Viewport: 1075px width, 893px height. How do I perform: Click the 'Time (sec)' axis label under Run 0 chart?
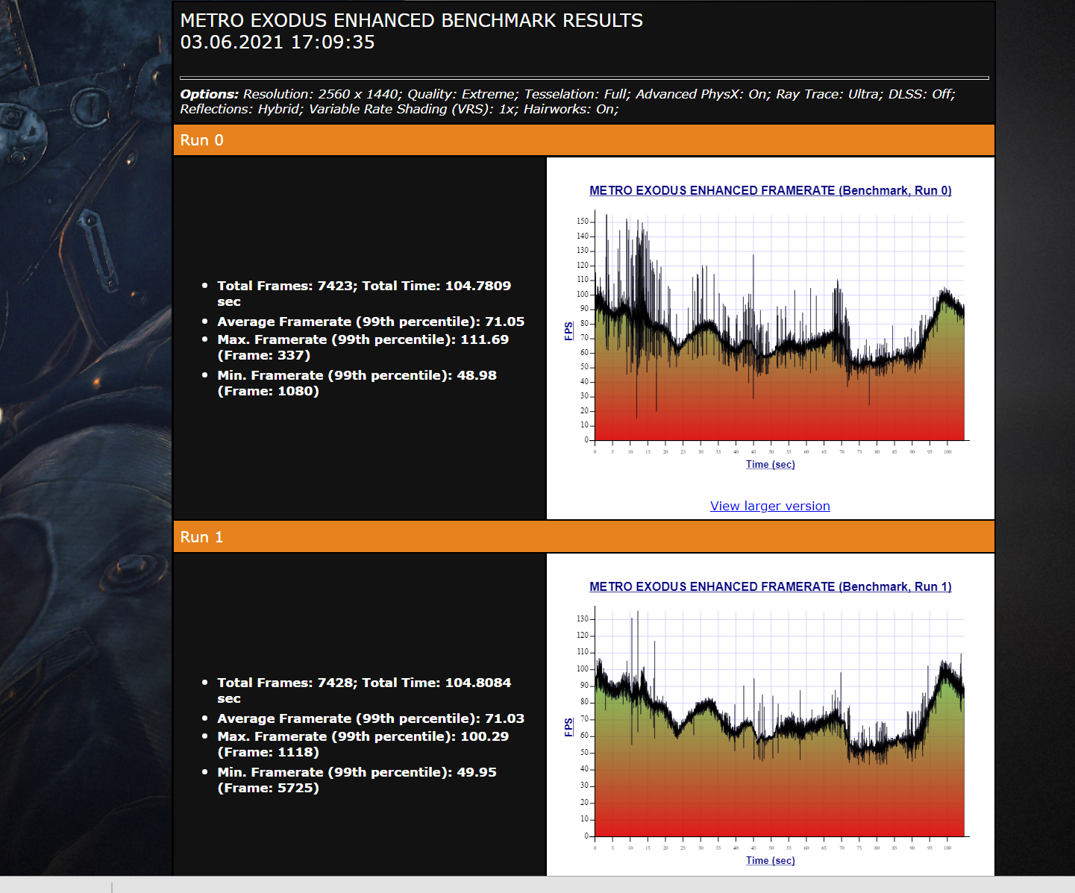[x=771, y=464]
